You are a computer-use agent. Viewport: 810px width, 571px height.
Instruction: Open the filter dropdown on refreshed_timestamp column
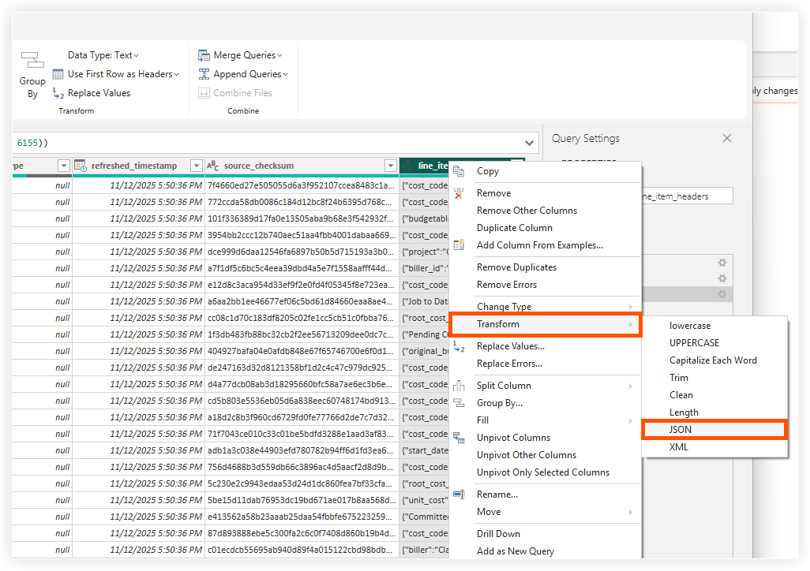197,165
